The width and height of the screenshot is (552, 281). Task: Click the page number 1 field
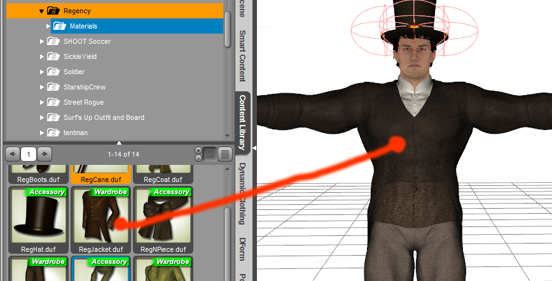point(29,154)
